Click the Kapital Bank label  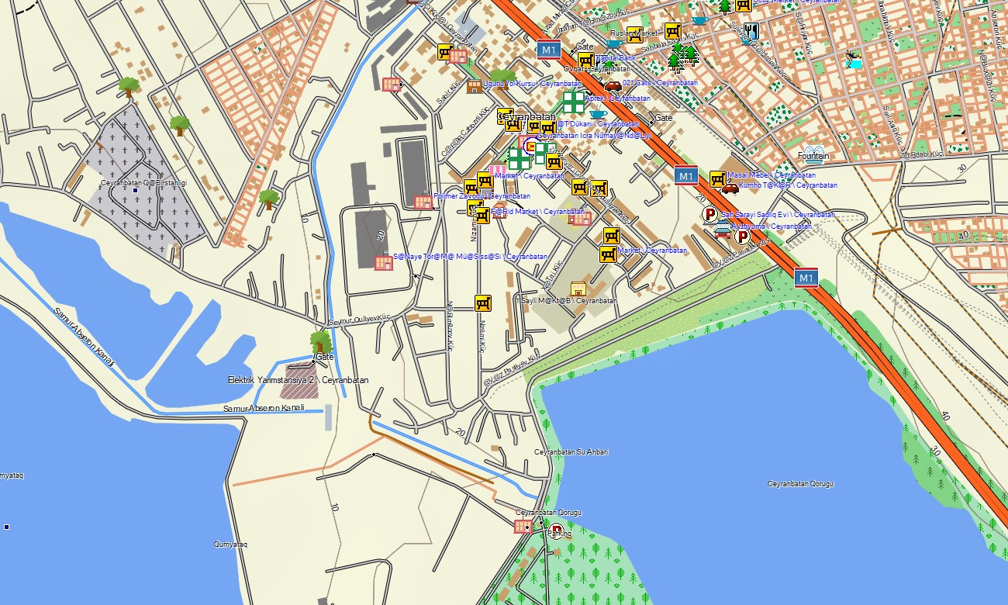tap(616, 58)
